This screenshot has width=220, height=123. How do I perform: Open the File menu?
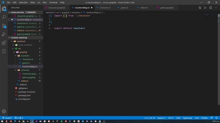(9, 2)
